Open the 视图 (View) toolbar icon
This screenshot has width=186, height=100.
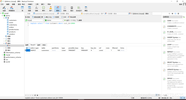click(29, 9)
